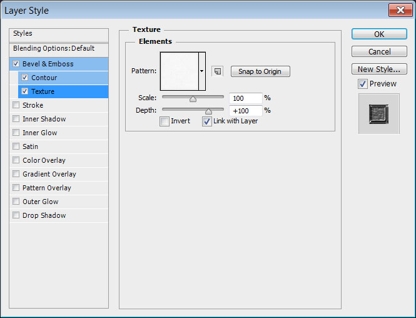Viewport: 416px width, 318px height.
Task: Click the Depth percentage input field
Action: coord(245,111)
